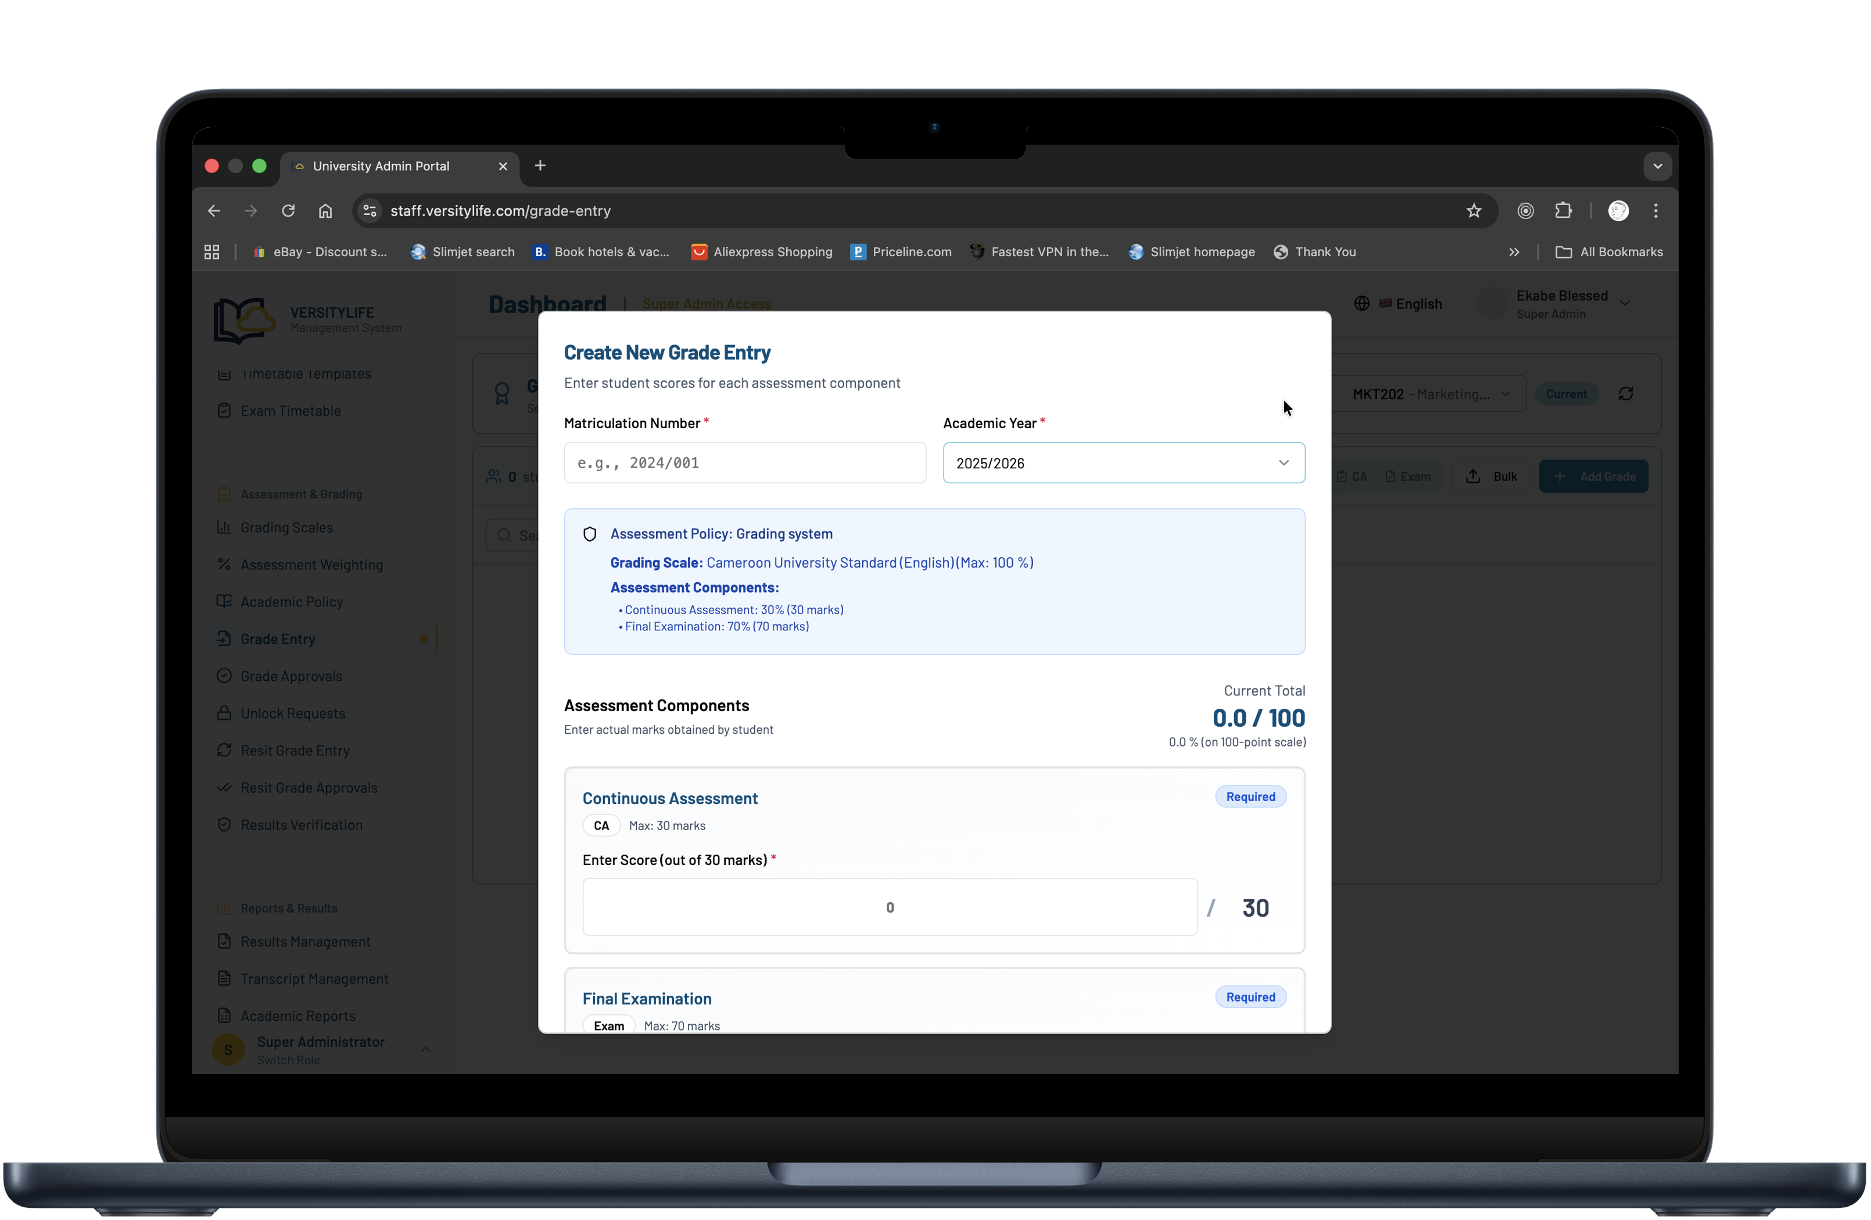Click the bookmark star icon in address bar
The width and height of the screenshot is (1871, 1220).
click(1473, 211)
